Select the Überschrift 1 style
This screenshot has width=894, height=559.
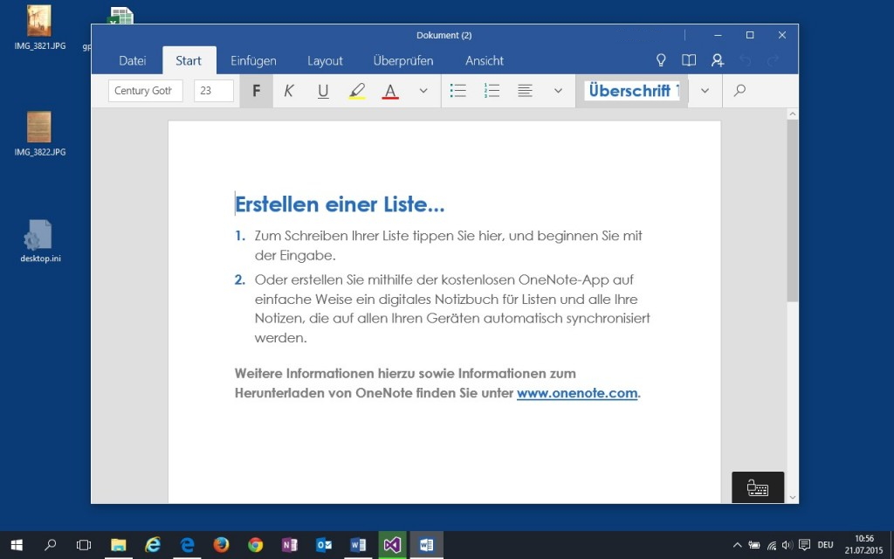click(631, 90)
